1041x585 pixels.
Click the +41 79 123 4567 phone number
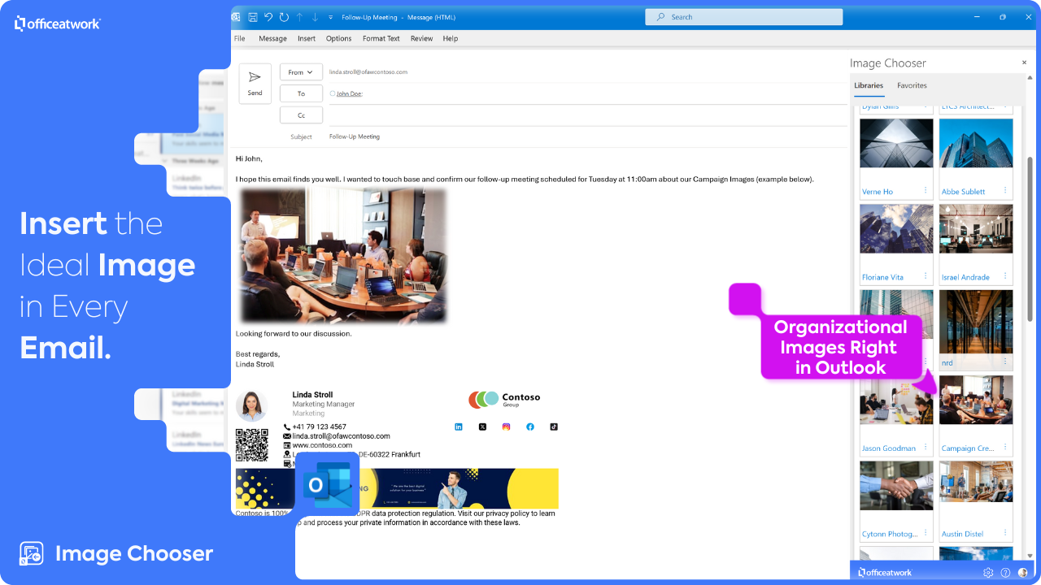(x=320, y=427)
